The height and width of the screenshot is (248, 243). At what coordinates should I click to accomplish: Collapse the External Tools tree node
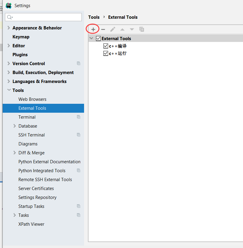pos(91,38)
